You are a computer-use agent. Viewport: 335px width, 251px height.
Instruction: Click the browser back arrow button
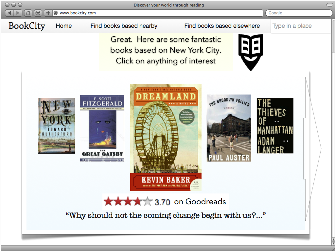(9, 13)
